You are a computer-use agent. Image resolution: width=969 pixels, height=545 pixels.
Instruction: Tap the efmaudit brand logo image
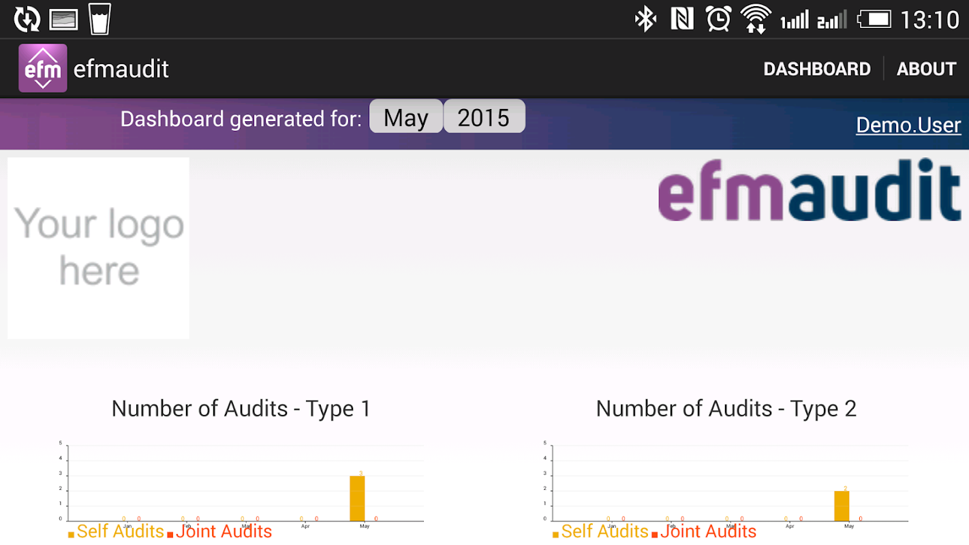(x=810, y=190)
